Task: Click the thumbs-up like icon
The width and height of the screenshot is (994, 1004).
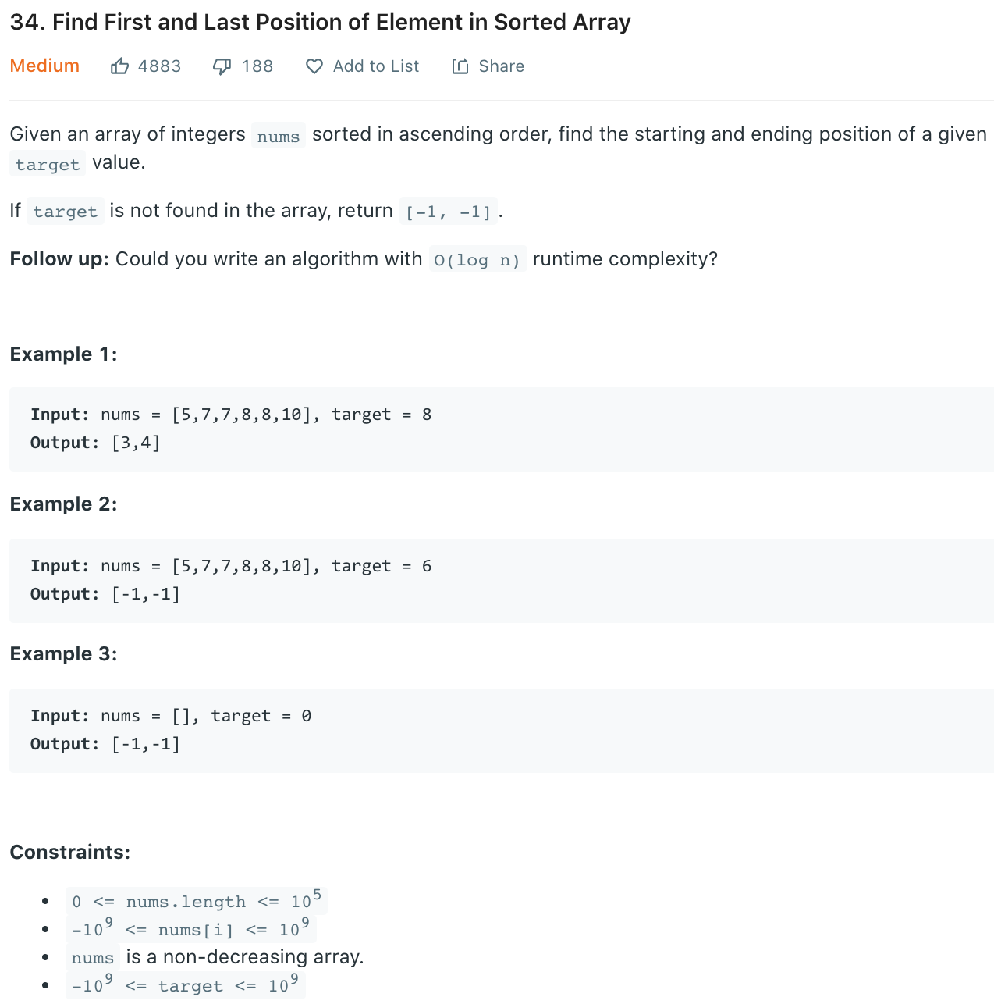Action: [121, 66]
